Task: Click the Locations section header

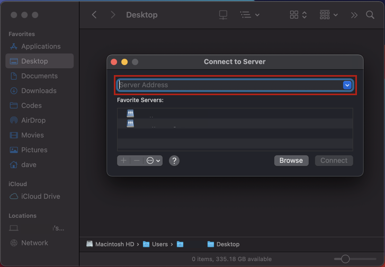Action: (x=23, y=216)
